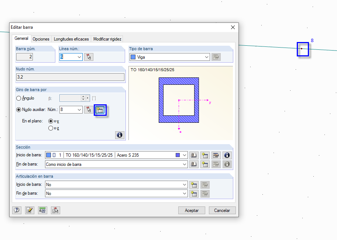Open the Modificar rigidez tab
The width and height of the screenshot is (337, 240).
(107, 39)
